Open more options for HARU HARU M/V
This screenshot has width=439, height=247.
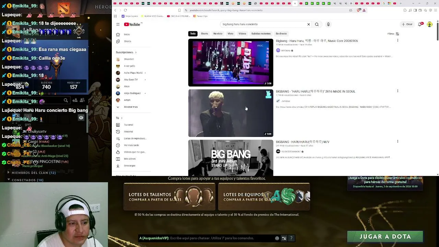point(398,141)
